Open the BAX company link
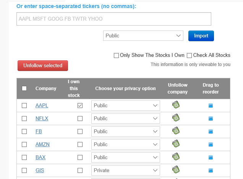This screenshot has width=243, height=179. coord(40,158)
